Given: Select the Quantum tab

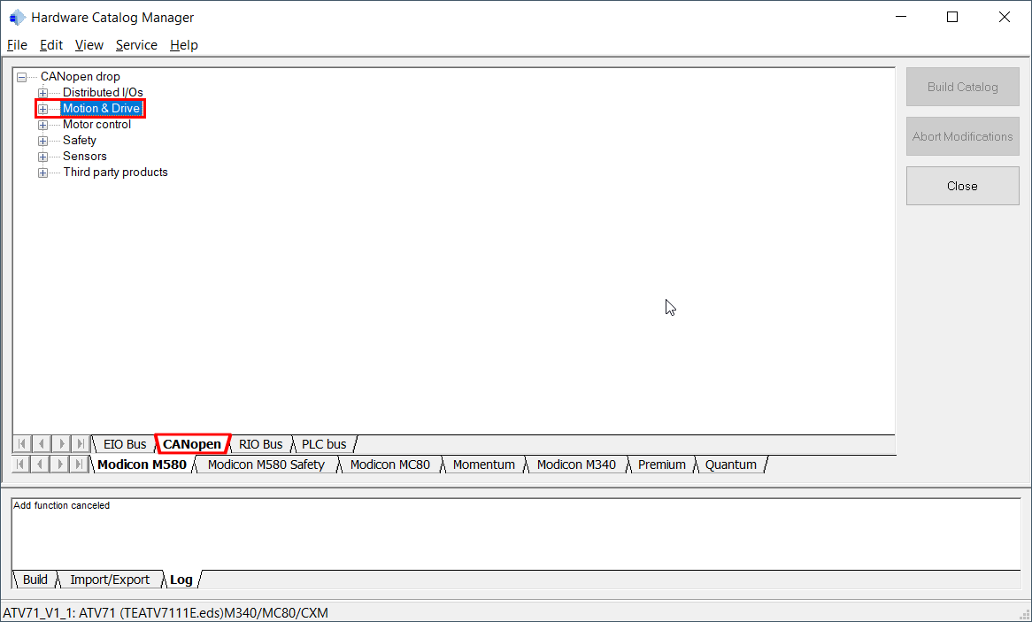Looking at the screenshot, I should click(730, 465).
